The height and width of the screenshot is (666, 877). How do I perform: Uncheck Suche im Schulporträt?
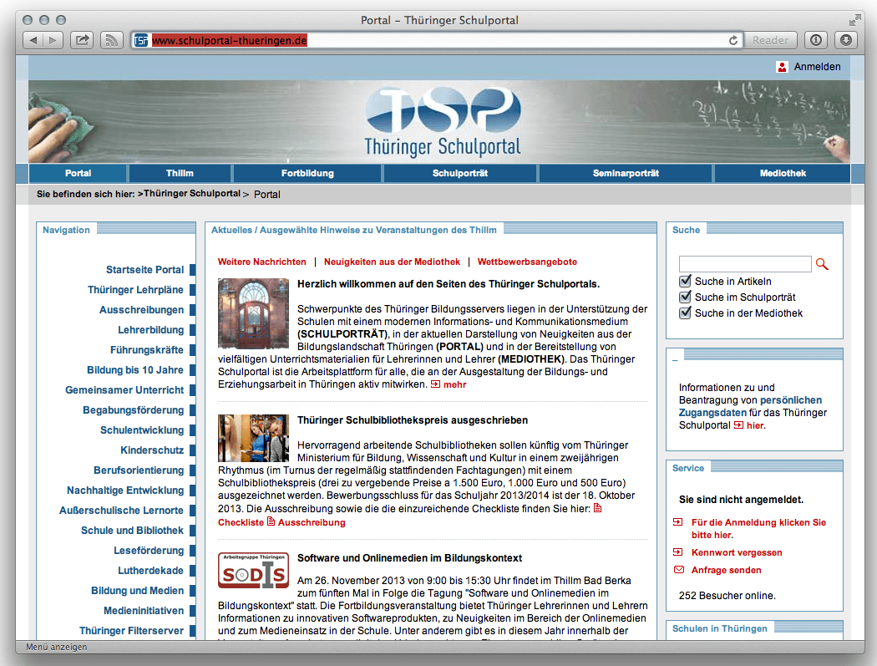coord(686,297)
